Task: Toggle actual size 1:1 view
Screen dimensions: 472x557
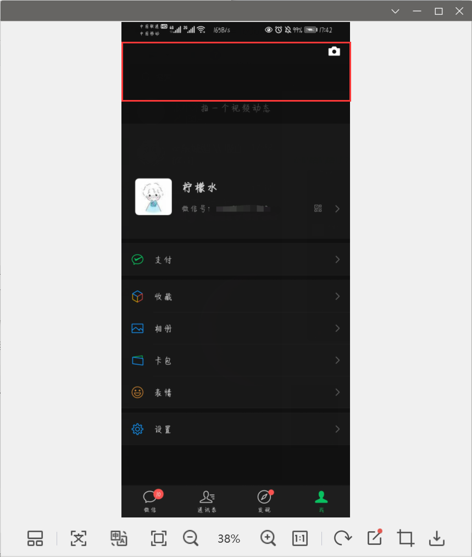Action: pos(299,538)
